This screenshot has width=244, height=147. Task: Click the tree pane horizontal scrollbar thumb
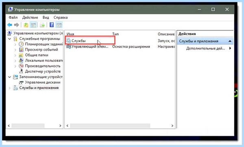[28, 125]
